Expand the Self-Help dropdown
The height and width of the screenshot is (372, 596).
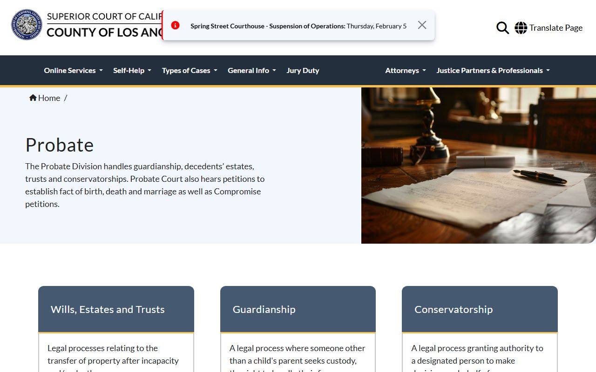pyautogui.click(x=132, y=71)
